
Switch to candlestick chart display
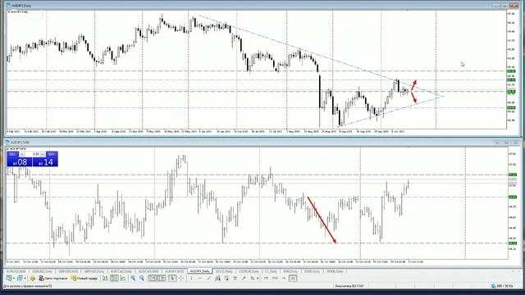coord(114,278)
